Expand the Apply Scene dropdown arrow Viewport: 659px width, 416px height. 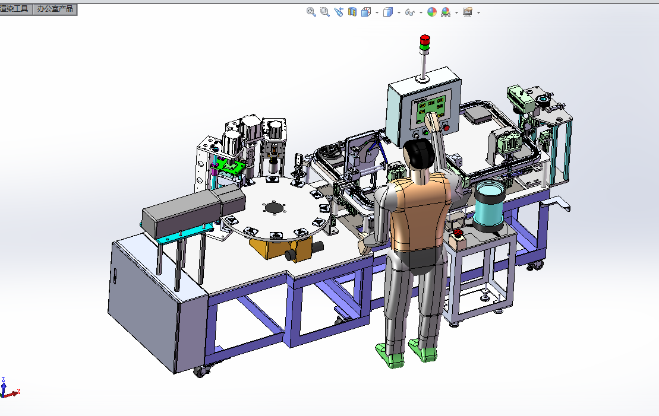(456, 12)
